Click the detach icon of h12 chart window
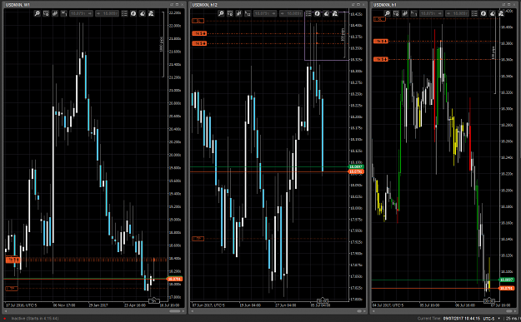Image resolution: width=521 pixels, height=322 pixels. click(x=353, y=5)
